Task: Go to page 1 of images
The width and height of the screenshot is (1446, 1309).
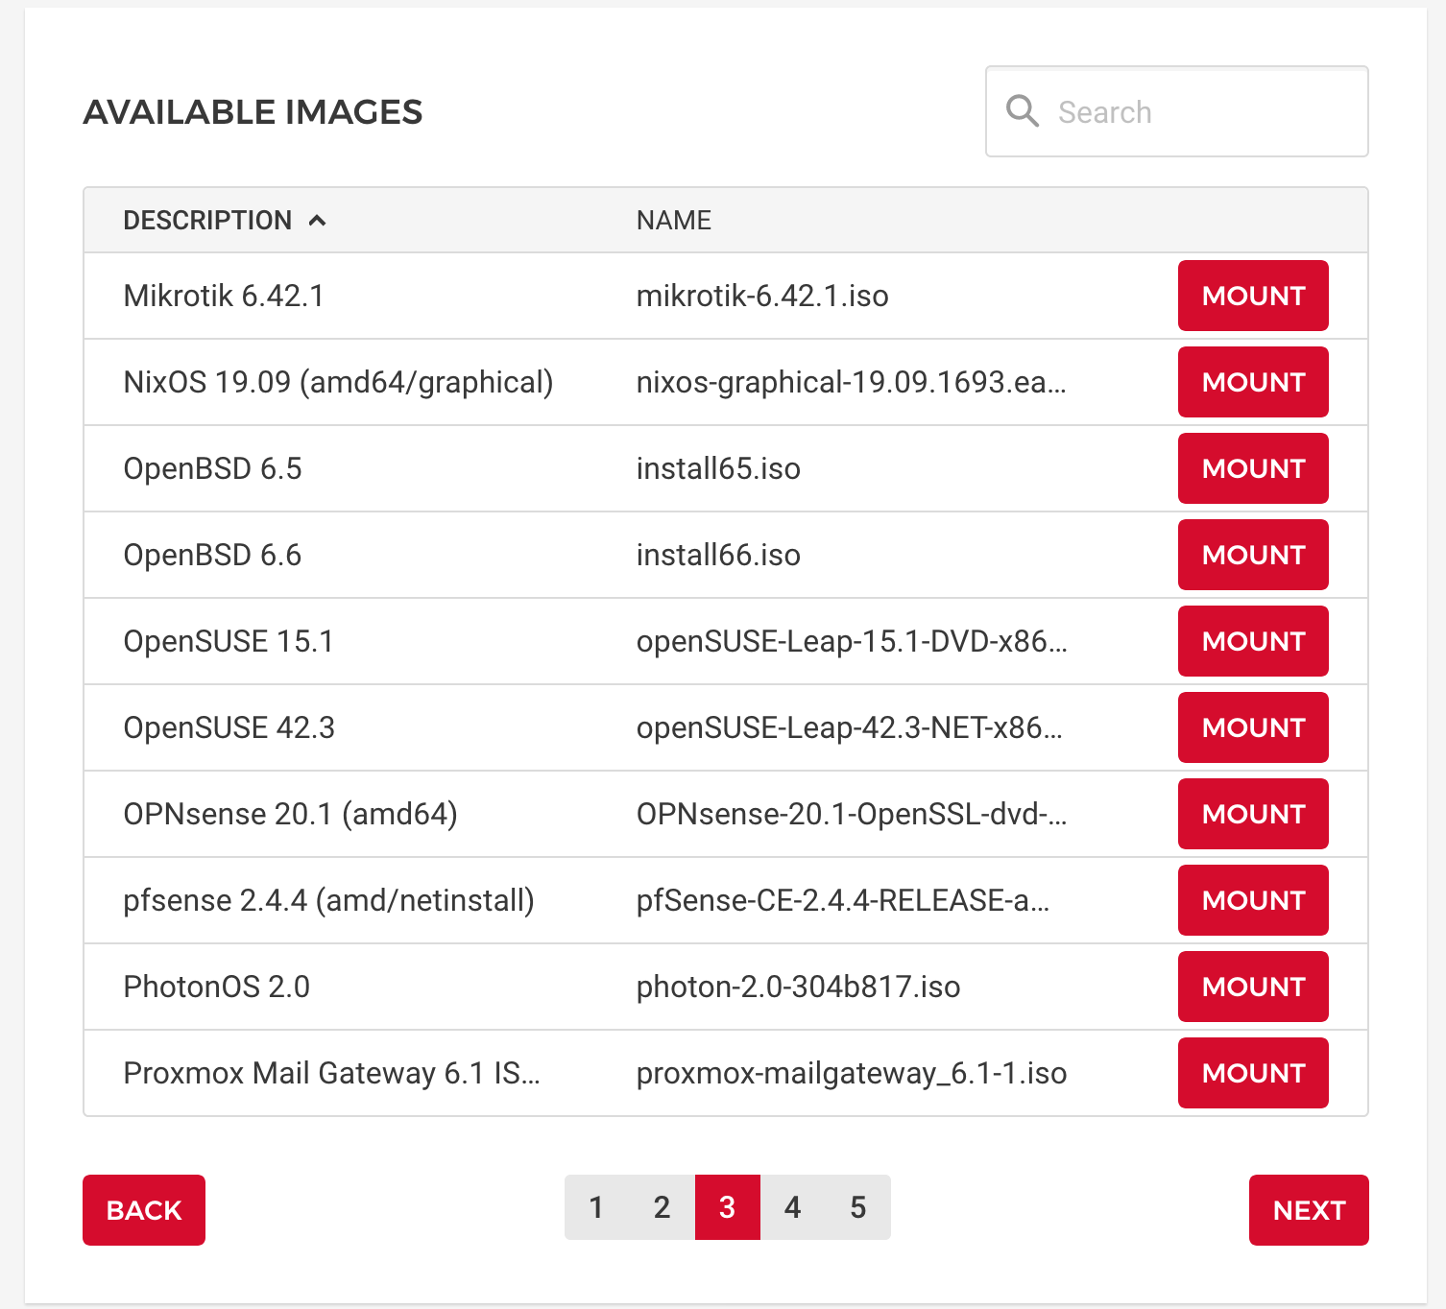Action: coord(596,1207)
